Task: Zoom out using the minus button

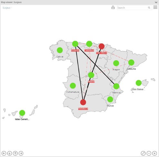Action: pos(149,153)
